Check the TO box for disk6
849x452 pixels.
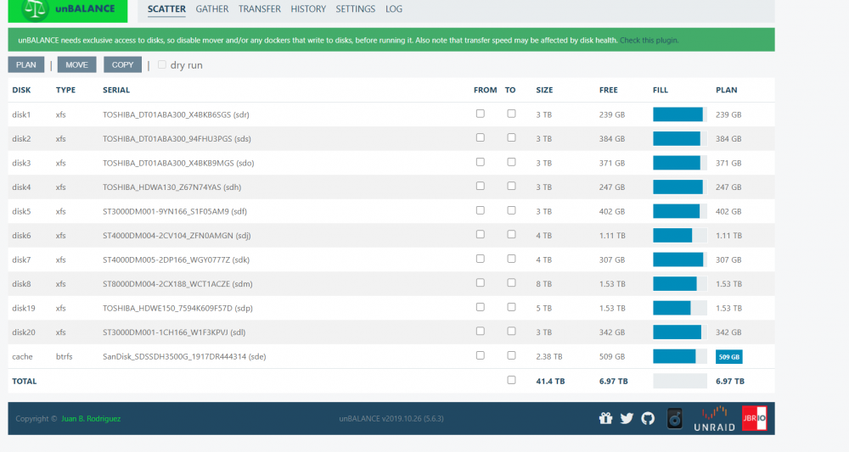511,235
